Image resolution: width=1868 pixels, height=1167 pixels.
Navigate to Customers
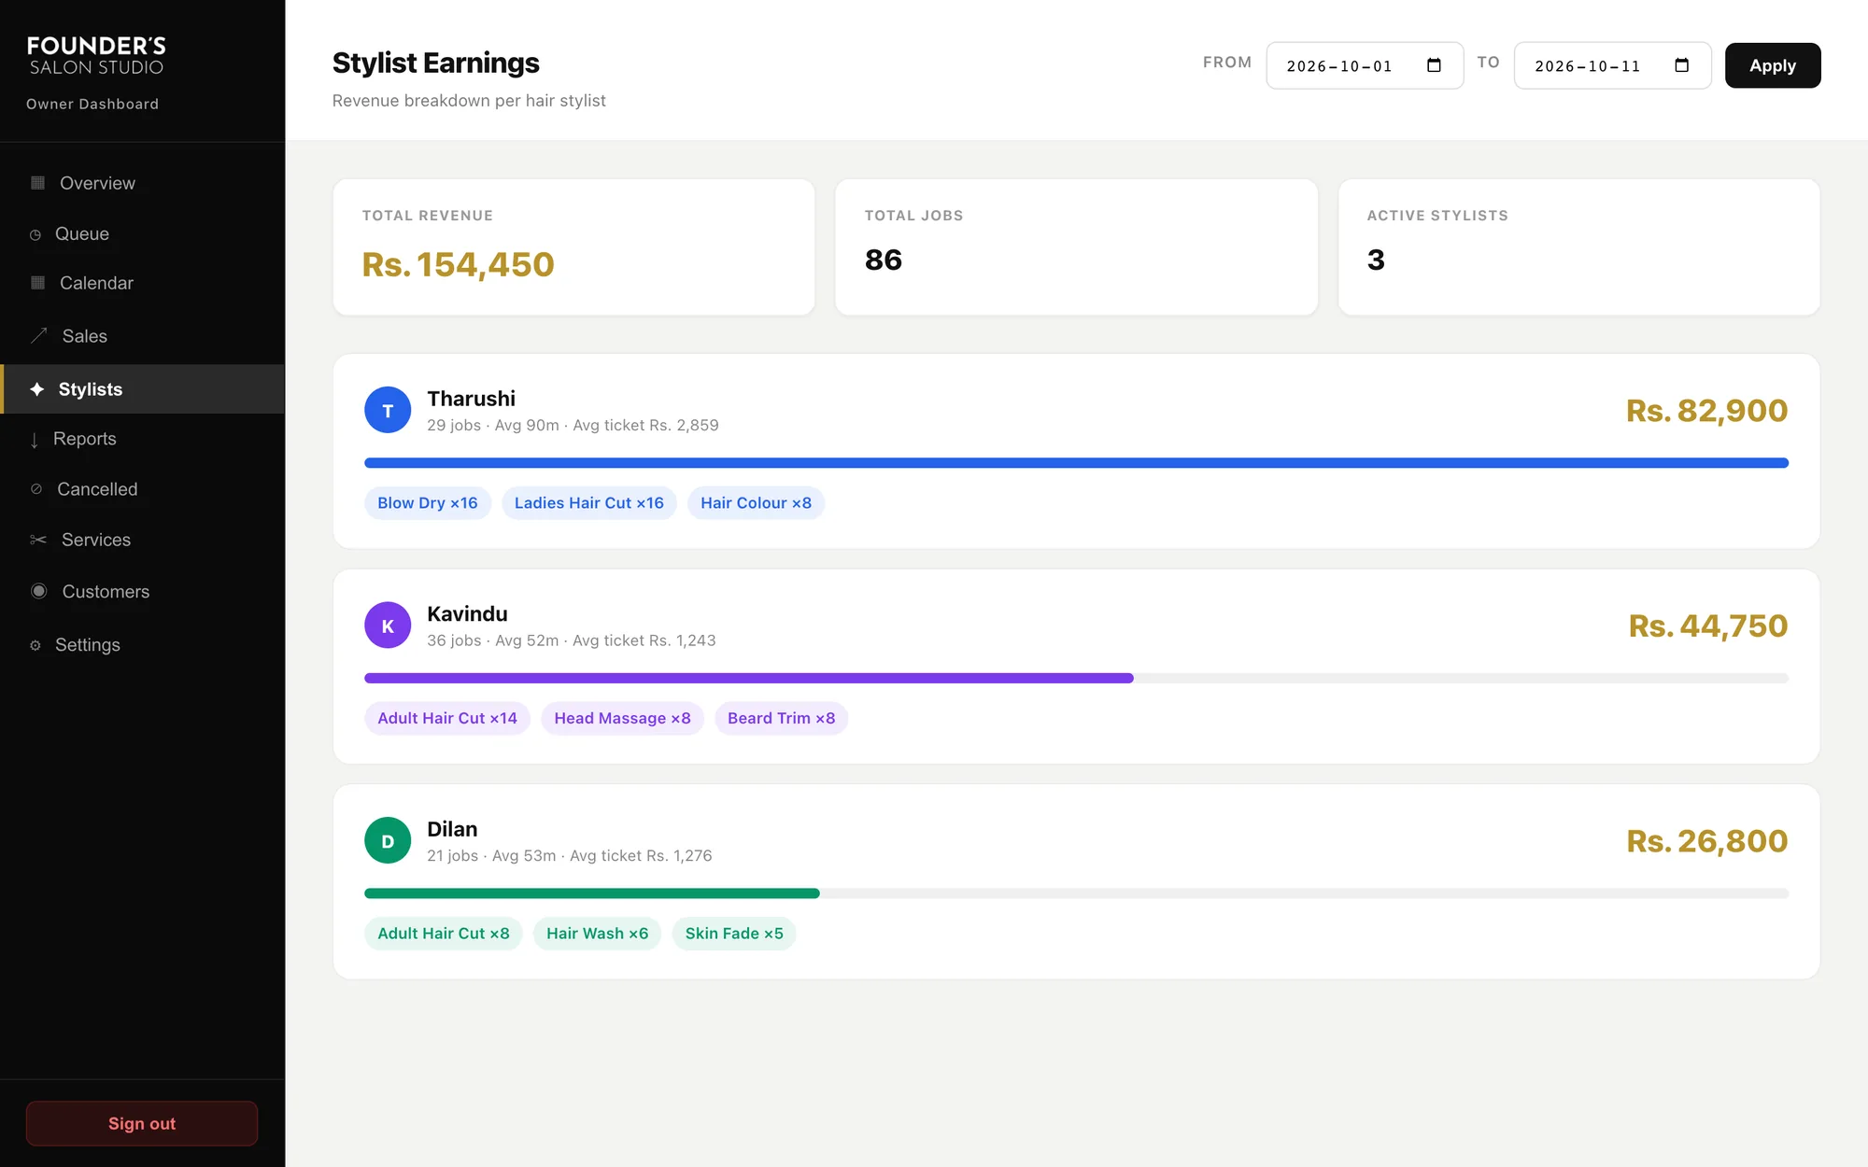(x=143, y=591)
